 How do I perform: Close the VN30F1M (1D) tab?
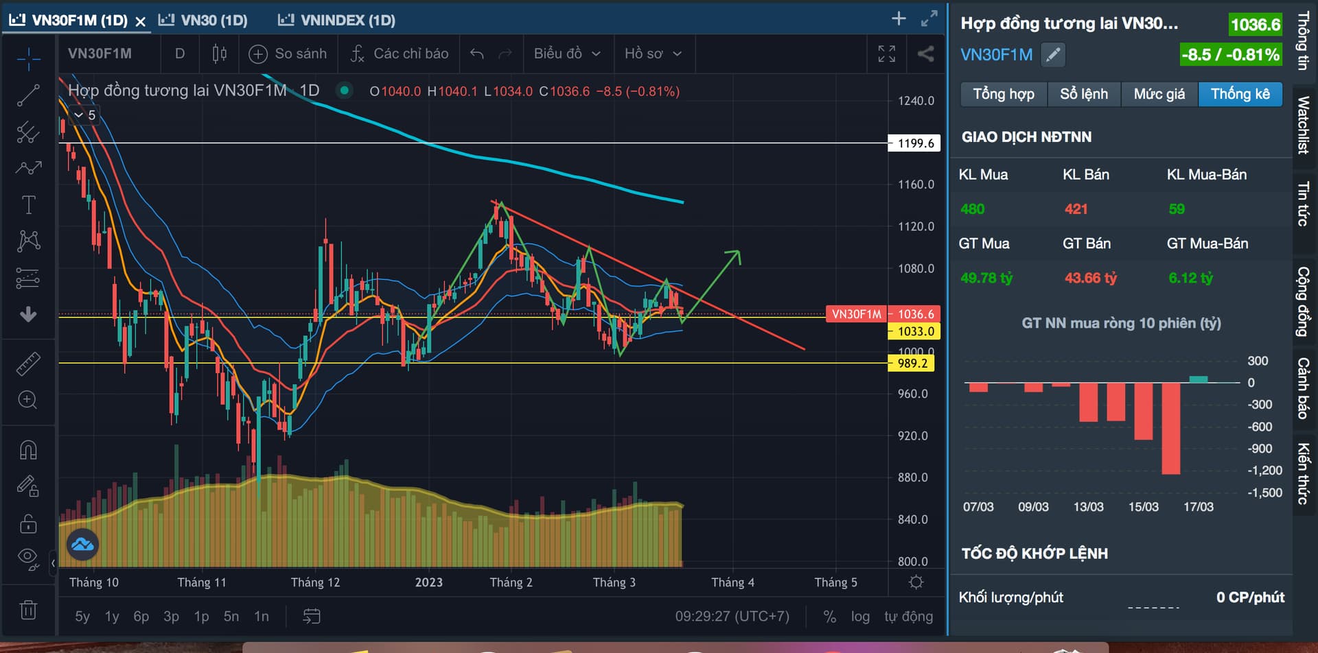[141, 21]
